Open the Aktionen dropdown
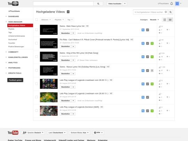 (x=46, y=19)
